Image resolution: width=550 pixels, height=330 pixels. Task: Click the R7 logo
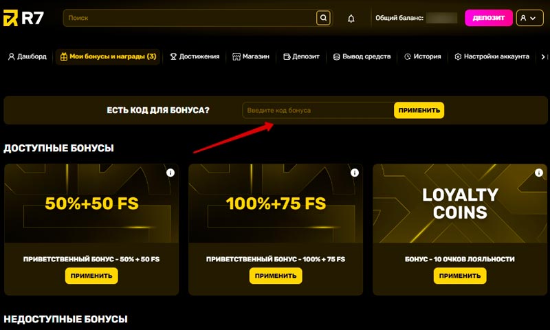coord(23,18)
